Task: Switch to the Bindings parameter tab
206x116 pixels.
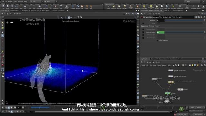Action: 152,26
